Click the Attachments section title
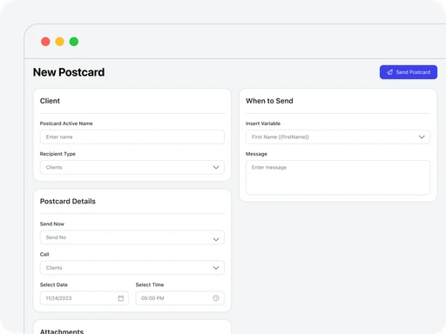The height and width of the screenshot is (334, 446). click(62, 331)
